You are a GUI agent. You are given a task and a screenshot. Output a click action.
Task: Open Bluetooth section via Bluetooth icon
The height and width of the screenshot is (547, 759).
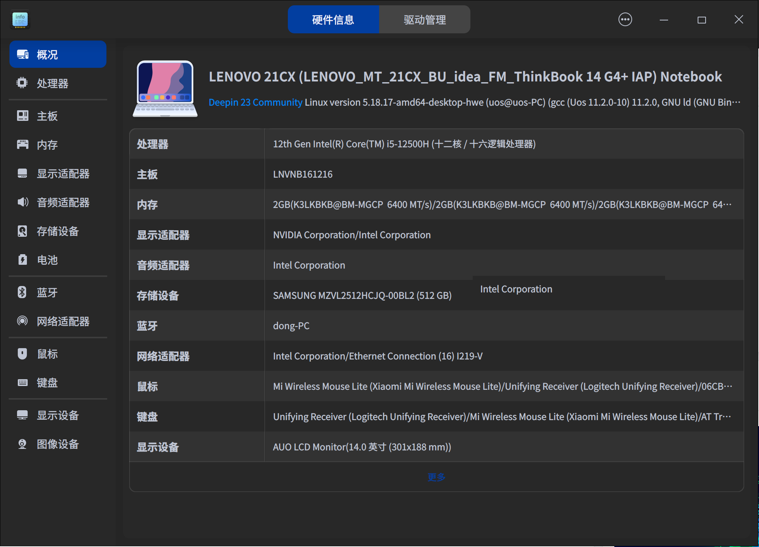[x=22, y=292]
